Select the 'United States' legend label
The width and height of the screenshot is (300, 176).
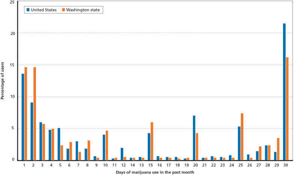coord(43,10)
